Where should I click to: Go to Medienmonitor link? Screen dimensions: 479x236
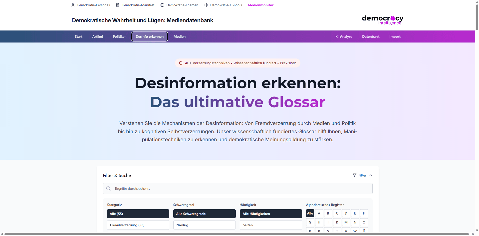(x=261, y=5)
